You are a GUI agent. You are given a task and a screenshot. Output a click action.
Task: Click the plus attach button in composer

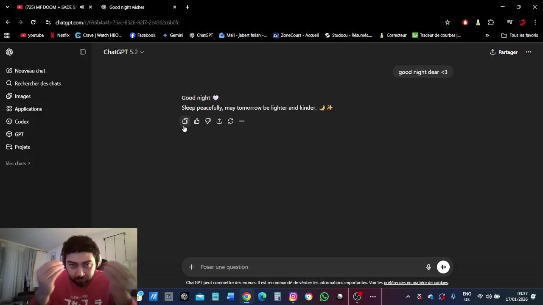coord(191,267)
